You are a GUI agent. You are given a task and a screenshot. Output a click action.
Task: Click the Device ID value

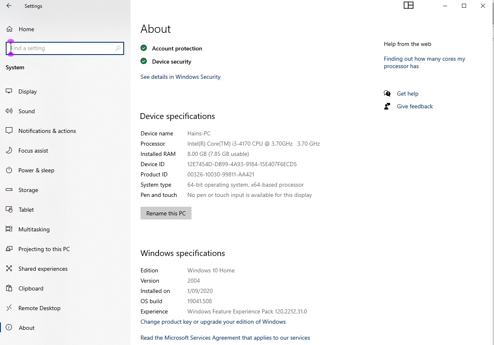click(242, 164)
